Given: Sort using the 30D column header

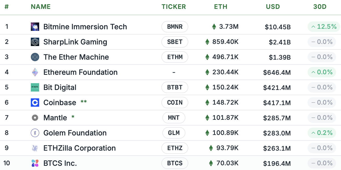Looking at the screenshot, I should [x=320, y=7].
